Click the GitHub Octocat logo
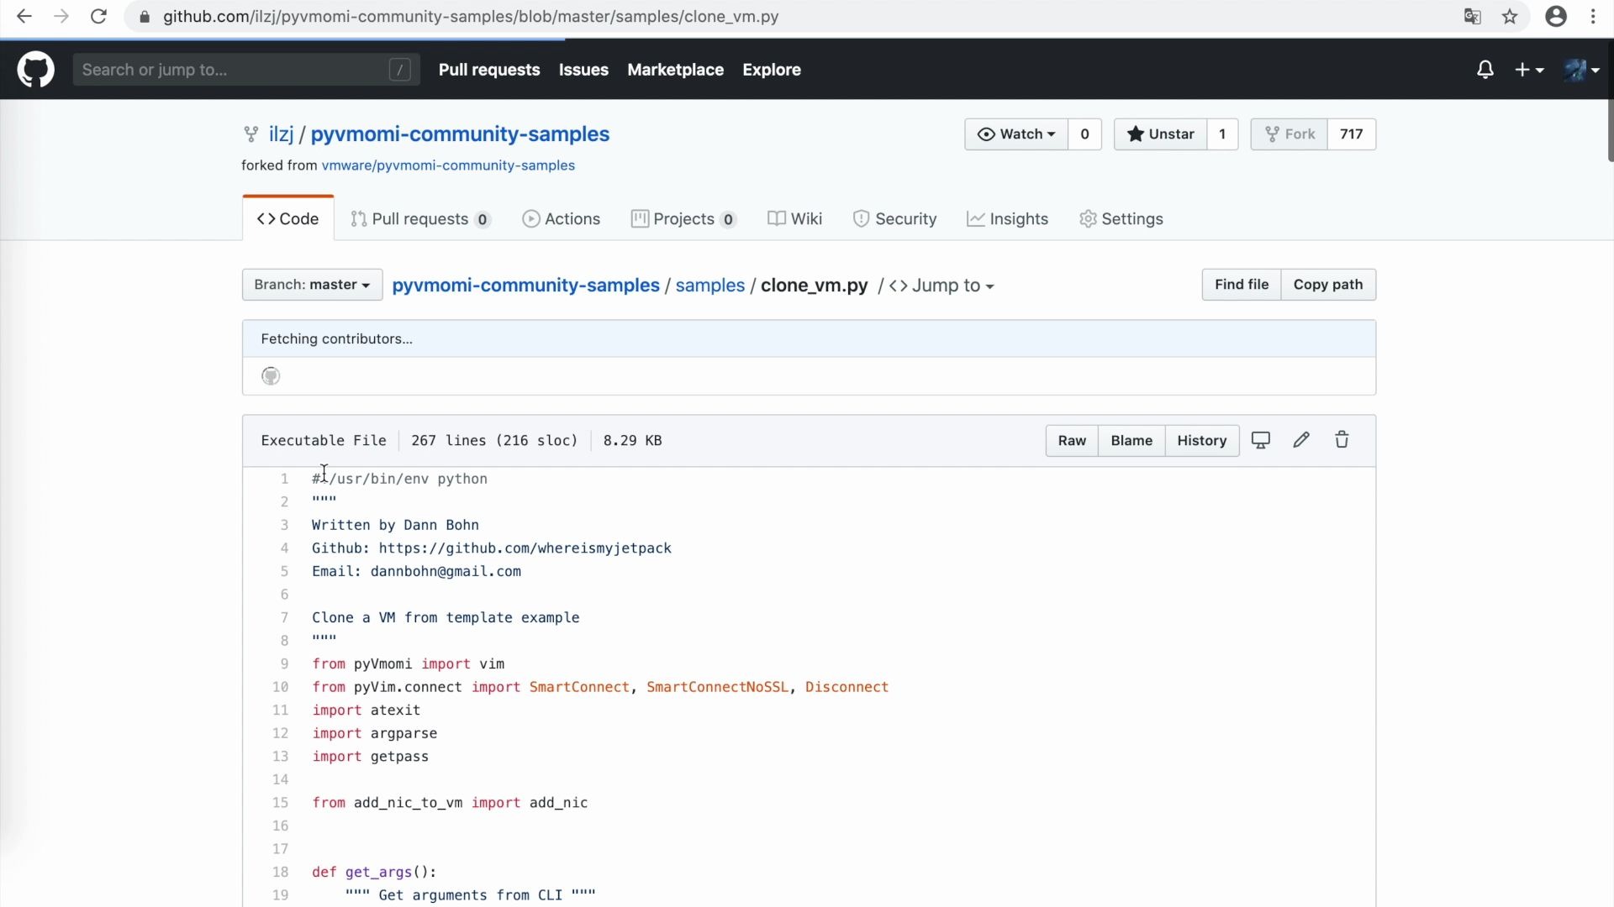 (x=35, y=70)
